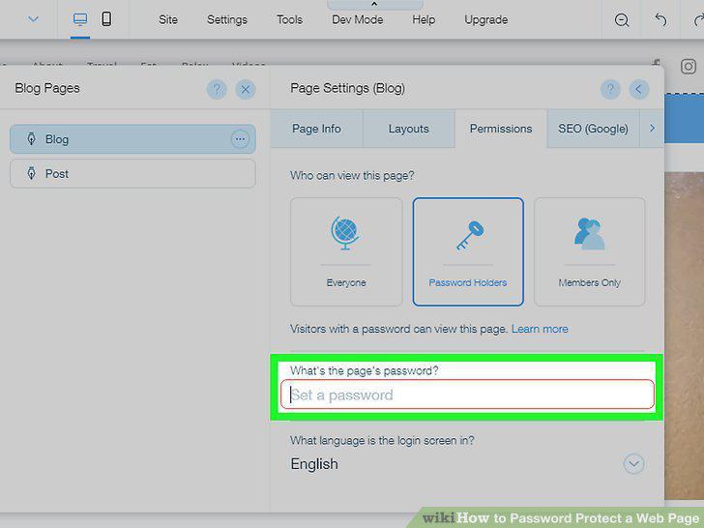This screenshot has height=528, width=704.
Task: Switch to the SEO (Google) tab
Action: tap(593, 129)
